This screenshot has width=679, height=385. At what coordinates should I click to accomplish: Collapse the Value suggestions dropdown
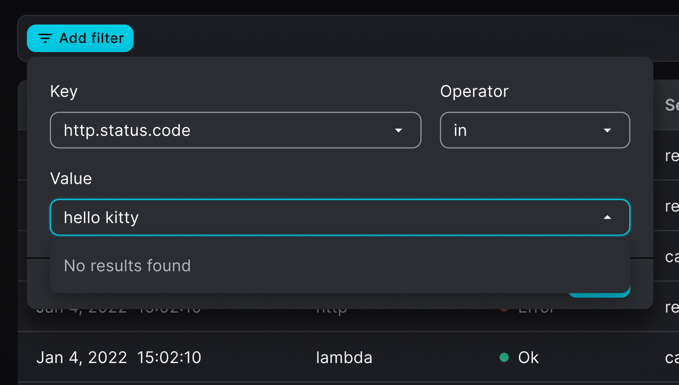(607, 218)
